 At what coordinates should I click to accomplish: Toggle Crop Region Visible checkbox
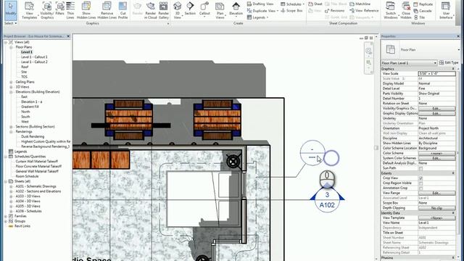[420, 183]
